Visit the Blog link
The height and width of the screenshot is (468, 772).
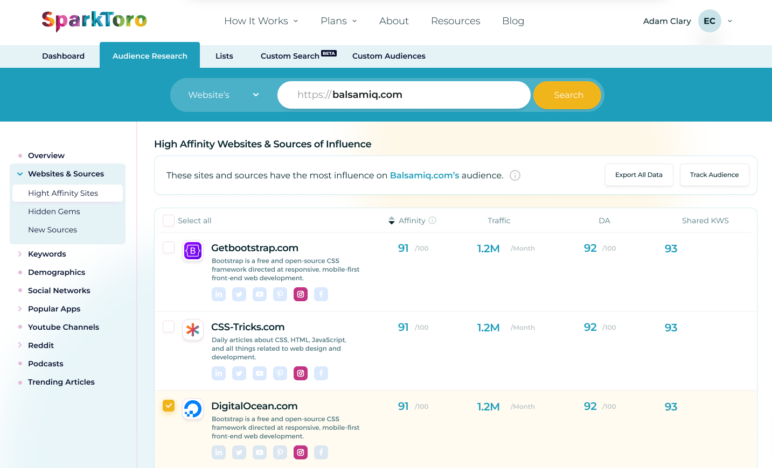(x=513, y=21)
